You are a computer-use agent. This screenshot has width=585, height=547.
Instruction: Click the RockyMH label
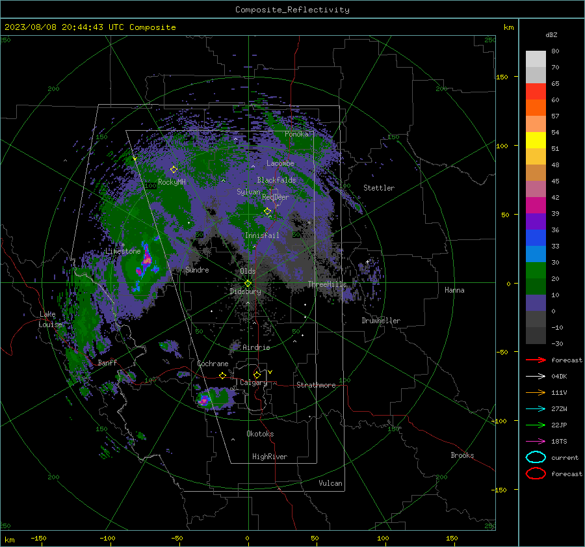coord(172,182)
